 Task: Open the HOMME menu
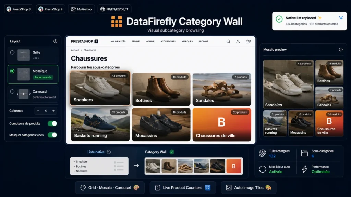[150, 41]
